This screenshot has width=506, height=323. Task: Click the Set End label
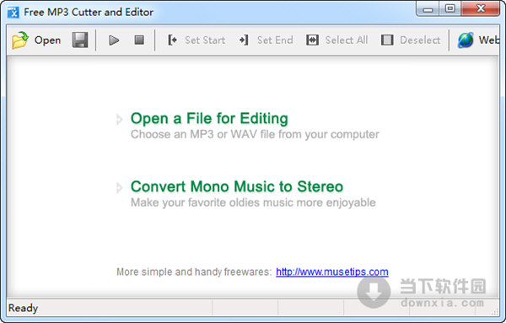coord(275,40)
